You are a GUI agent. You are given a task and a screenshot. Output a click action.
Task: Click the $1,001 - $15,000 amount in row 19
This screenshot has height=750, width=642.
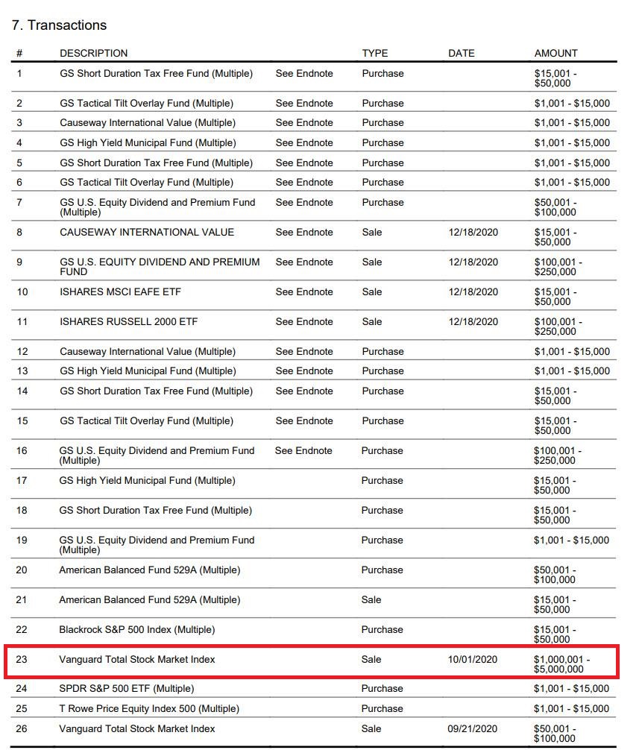571,540
